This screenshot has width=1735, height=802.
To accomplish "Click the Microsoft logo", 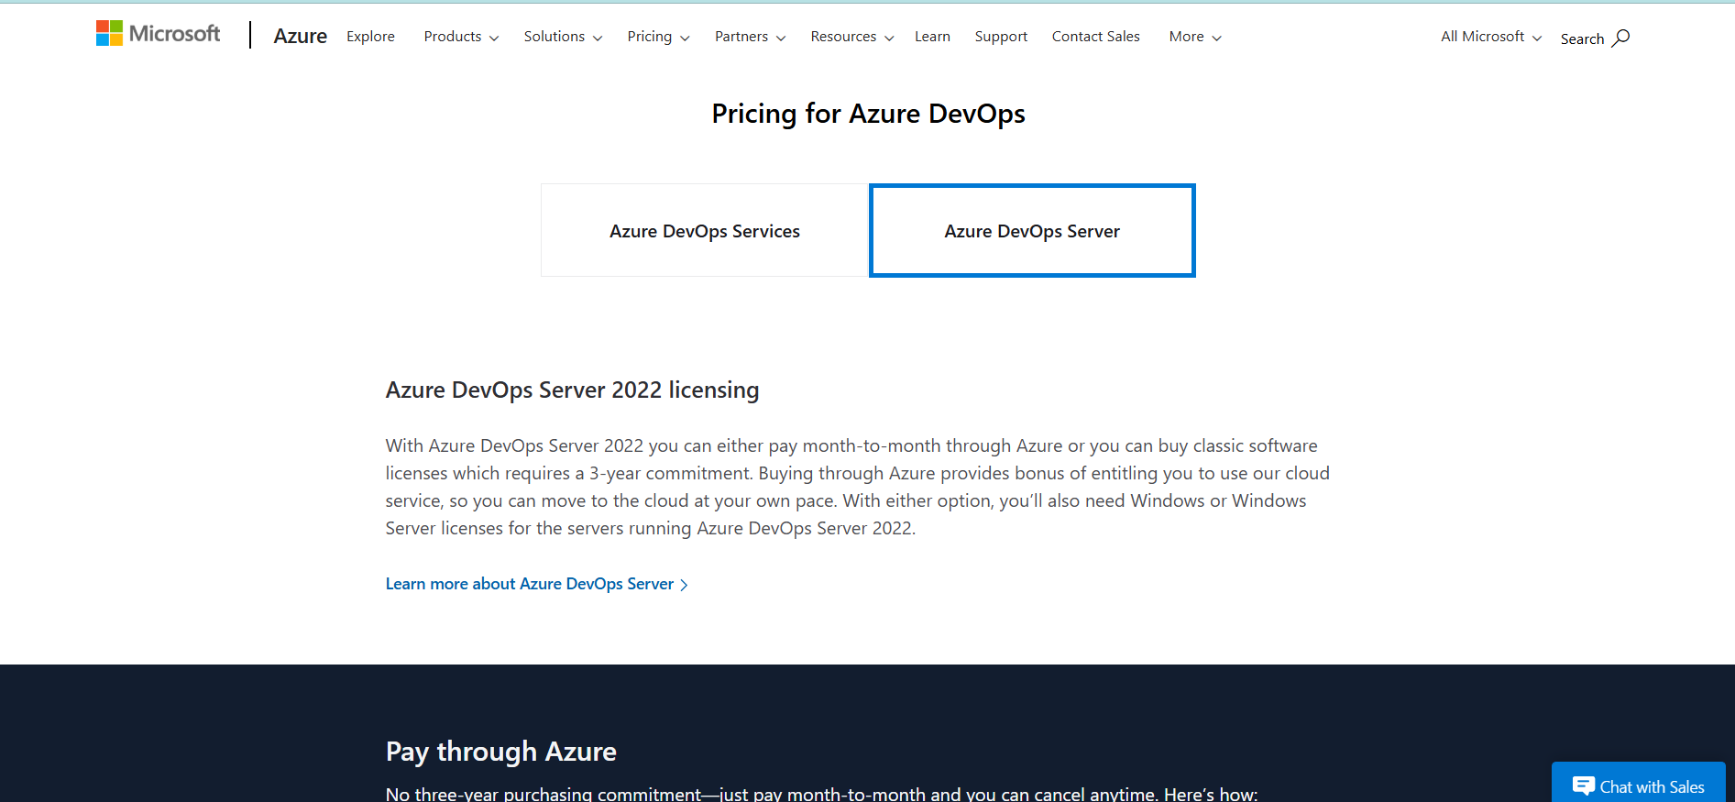I will [x=158, y=34].
